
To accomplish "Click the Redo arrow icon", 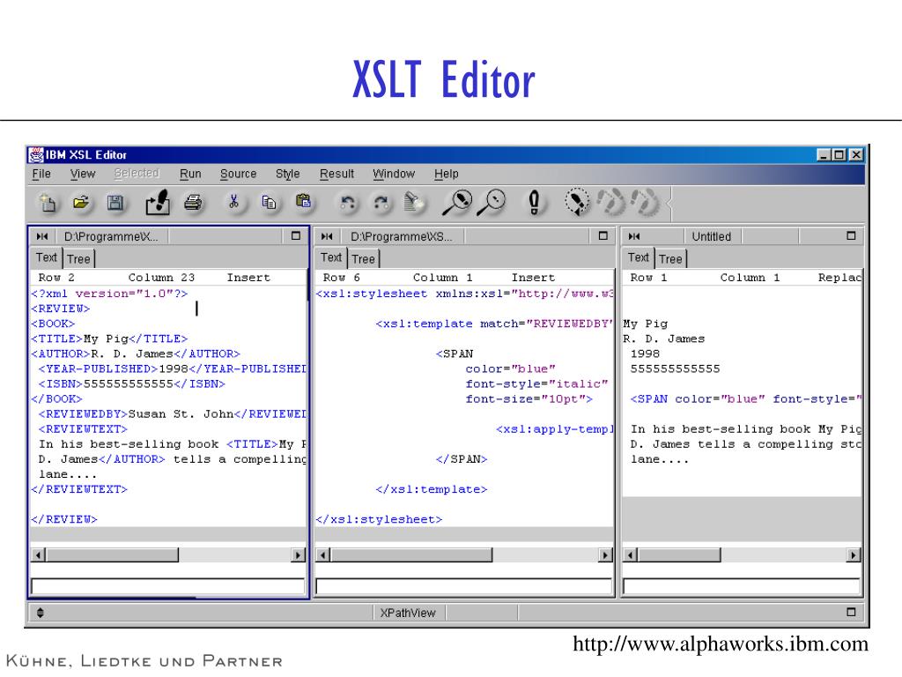I will click(x=381, y=203).
